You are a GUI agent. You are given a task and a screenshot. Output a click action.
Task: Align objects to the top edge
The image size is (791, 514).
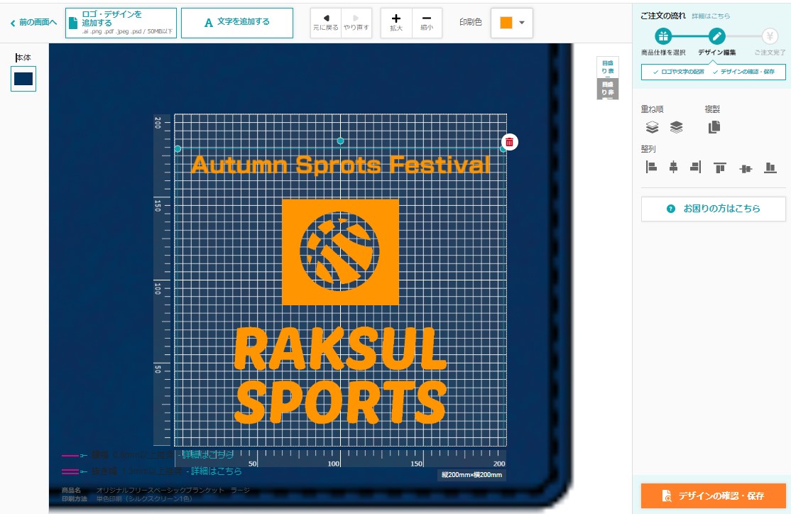click(x=720, y=168)
